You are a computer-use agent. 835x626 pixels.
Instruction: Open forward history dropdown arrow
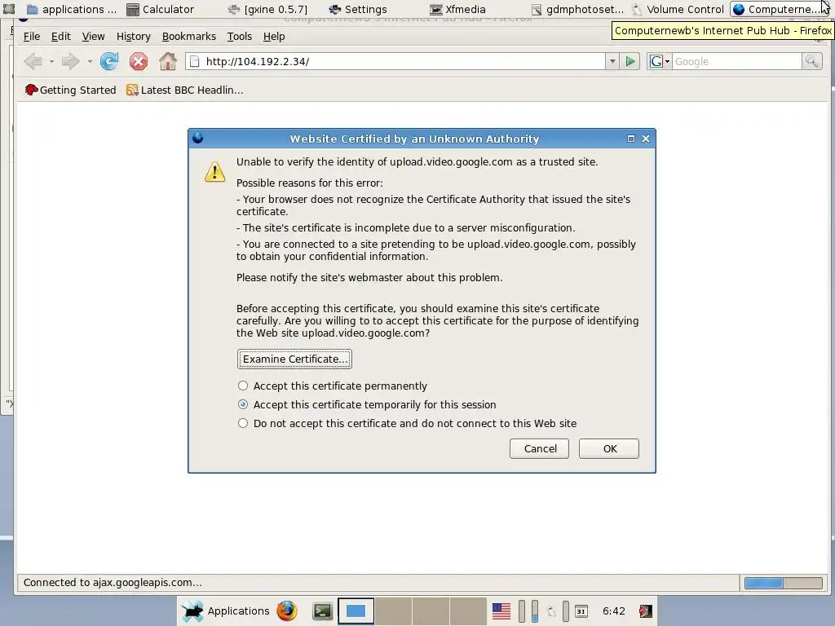pos(90,62)
